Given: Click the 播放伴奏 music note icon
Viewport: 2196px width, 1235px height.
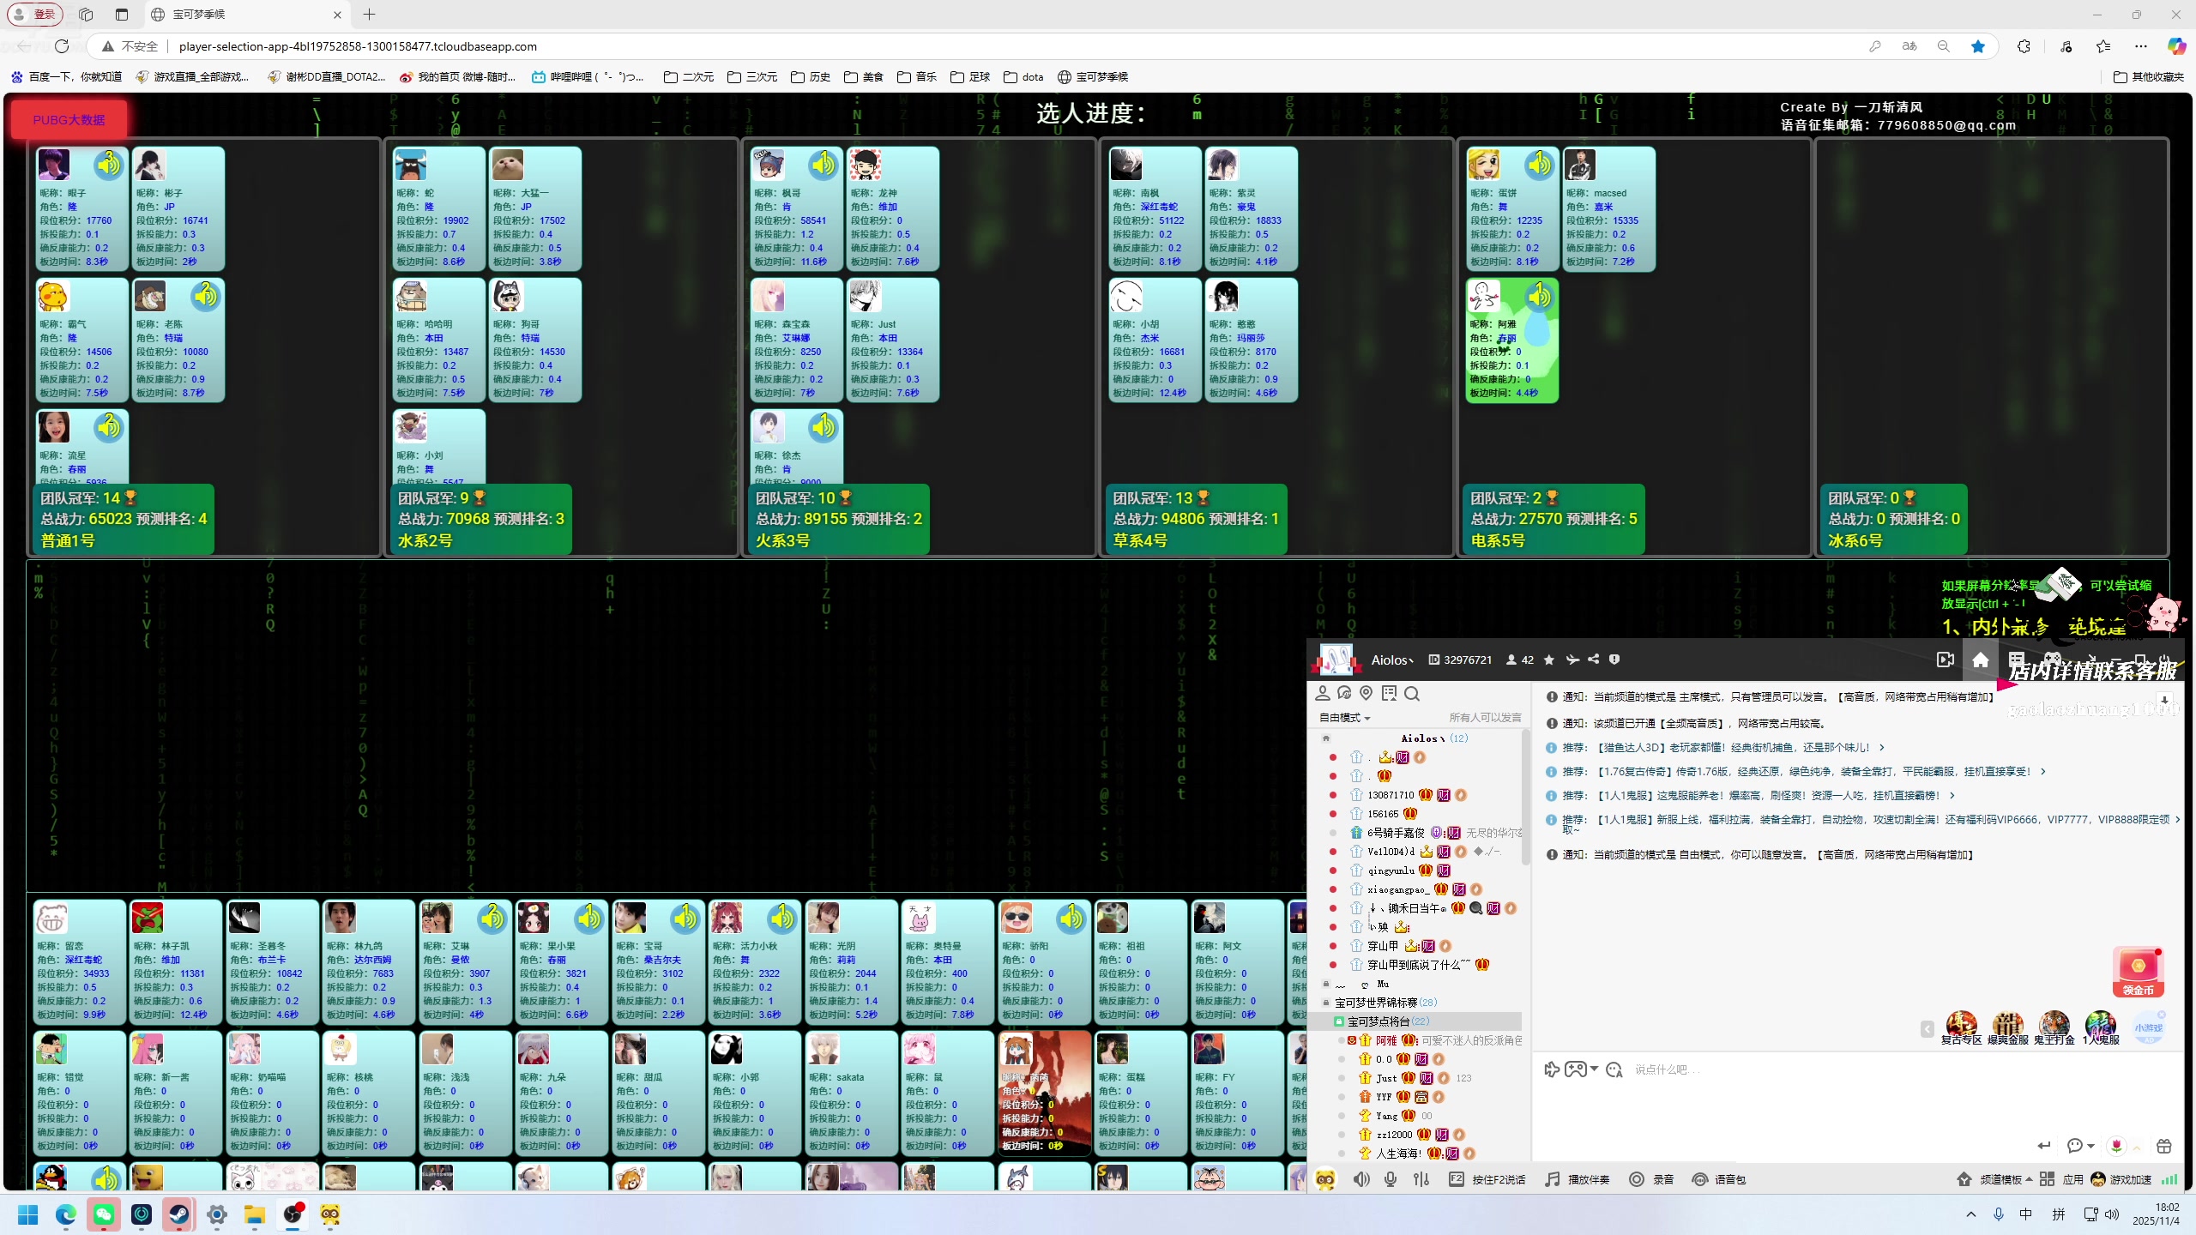Looking at the screenshot, I should pyautogui.click(x=1553, y=1179).
